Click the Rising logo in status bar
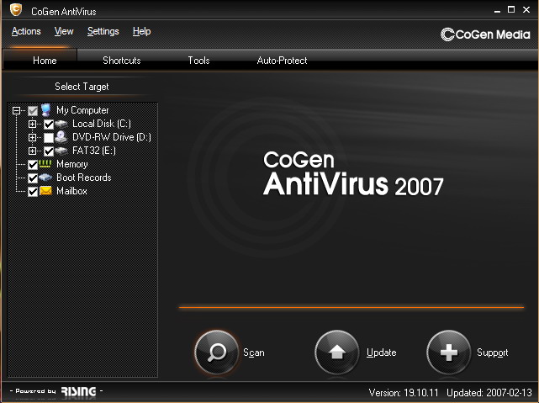Image resolution: width=539 pixels, height=403 pixels. pyautogui.click(x=79, y=391)
